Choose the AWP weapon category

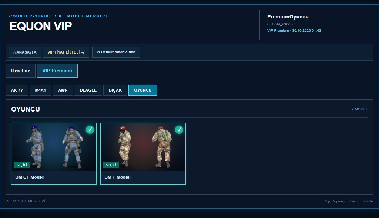click(63, 90)
